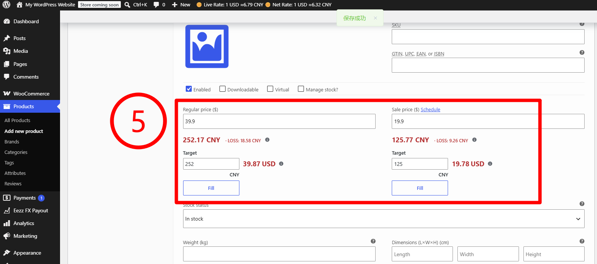
Task: Click the Regular price input field
Action: (x=279, y=121)
